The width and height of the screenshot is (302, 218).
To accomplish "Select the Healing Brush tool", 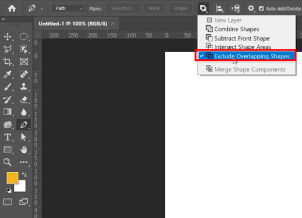I will [23, 74].
